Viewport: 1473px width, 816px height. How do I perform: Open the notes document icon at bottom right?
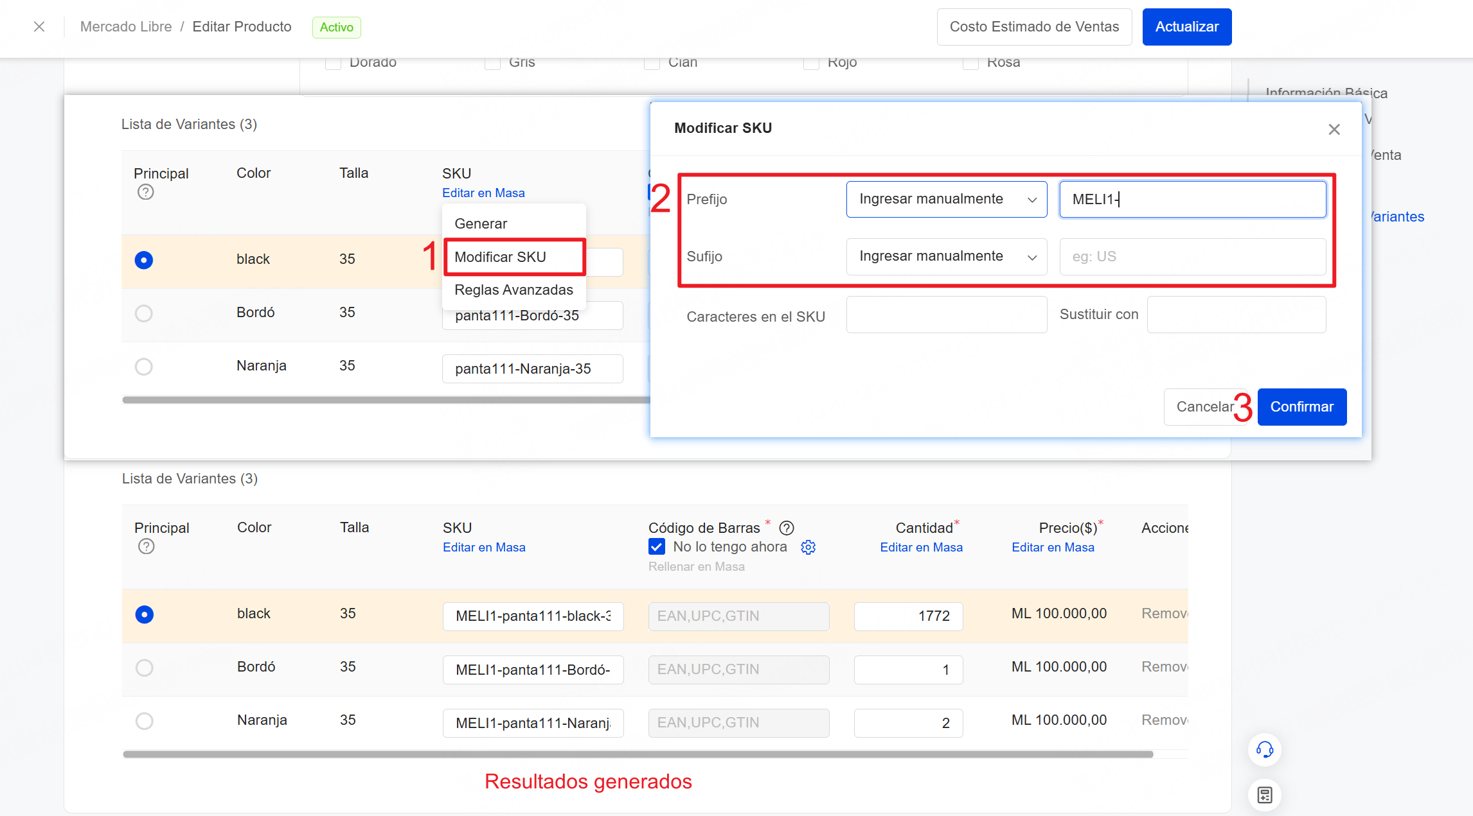pyautogui.click(x=1265, y=795)
